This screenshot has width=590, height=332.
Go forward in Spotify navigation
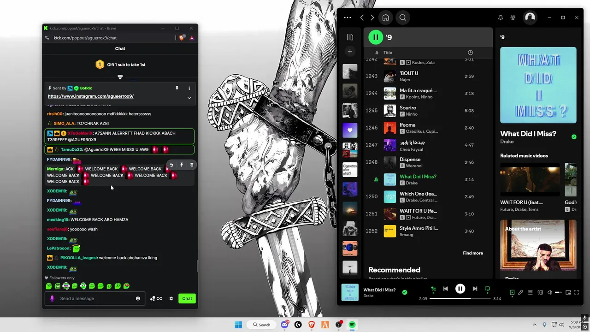tap(372, 18)
